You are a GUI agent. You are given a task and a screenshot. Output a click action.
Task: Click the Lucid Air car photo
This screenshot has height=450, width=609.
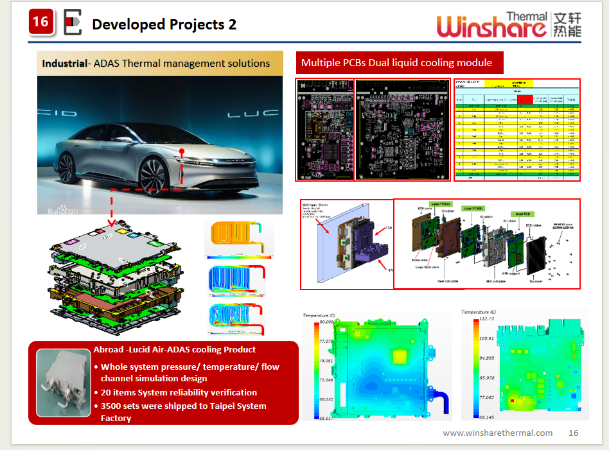160,145
